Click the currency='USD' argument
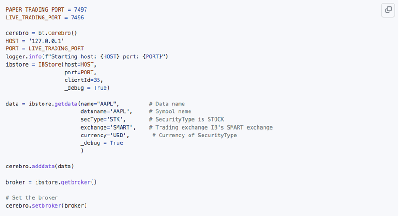Viewport: 399px width, 216px height. [x=103, y=135]
